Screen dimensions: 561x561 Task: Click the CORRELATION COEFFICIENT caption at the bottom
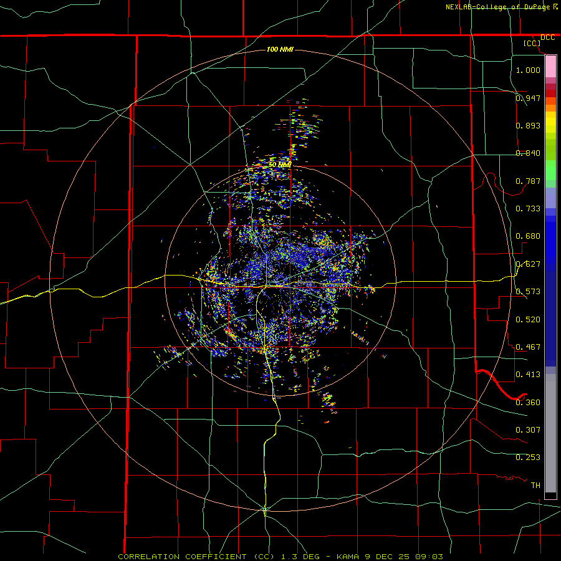point(280,557)
